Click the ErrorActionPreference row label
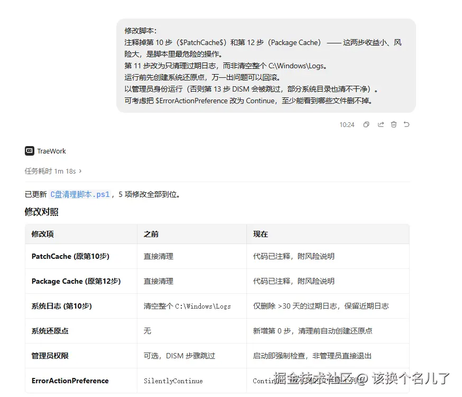 pos(70,381)
